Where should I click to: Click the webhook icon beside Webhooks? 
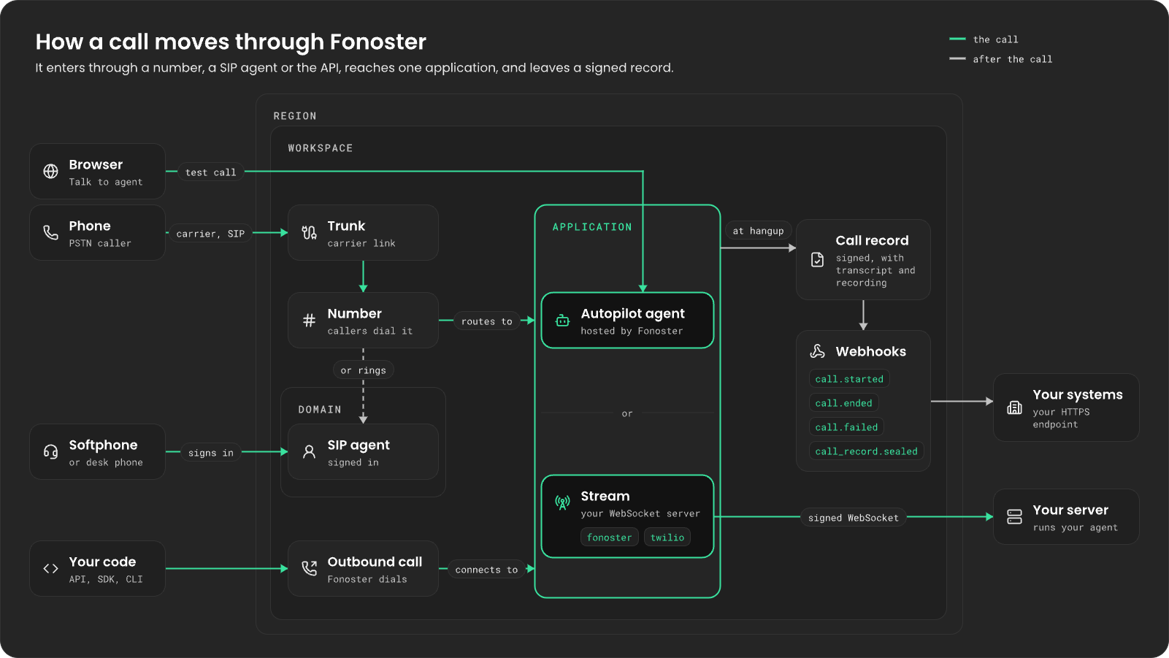(817, 351)
